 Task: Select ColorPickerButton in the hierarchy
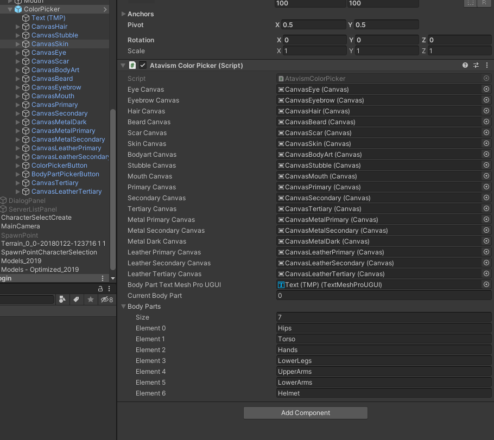click(59, 165)
